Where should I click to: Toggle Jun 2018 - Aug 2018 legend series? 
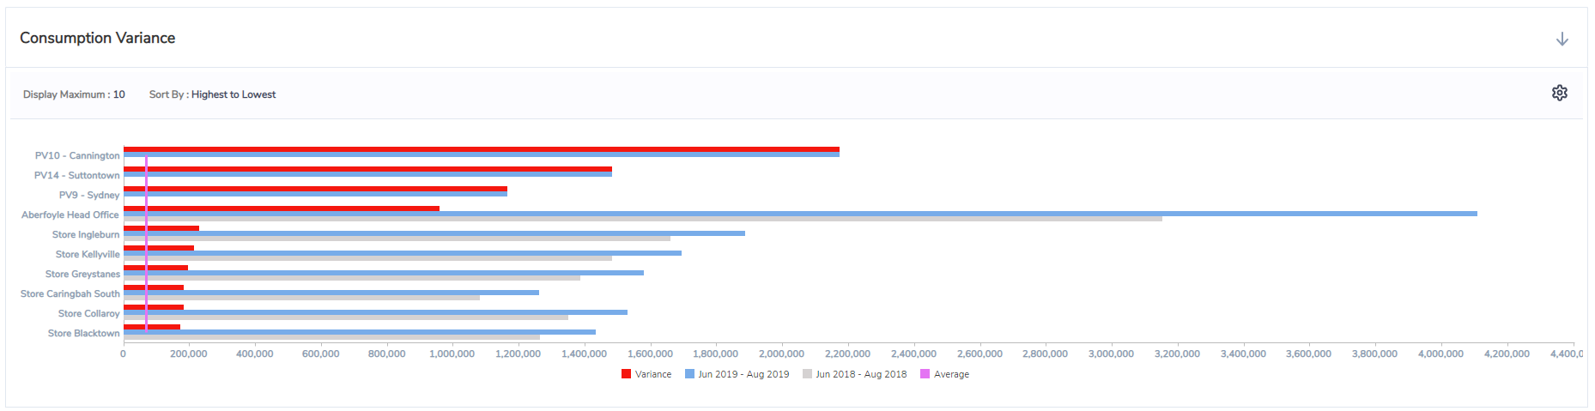pyautogui.click(x=854, y=374)
